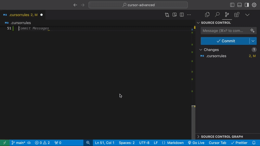260x146 pixels.
Task: Click the Prettier status item
Action: click(x=239, y=143)
